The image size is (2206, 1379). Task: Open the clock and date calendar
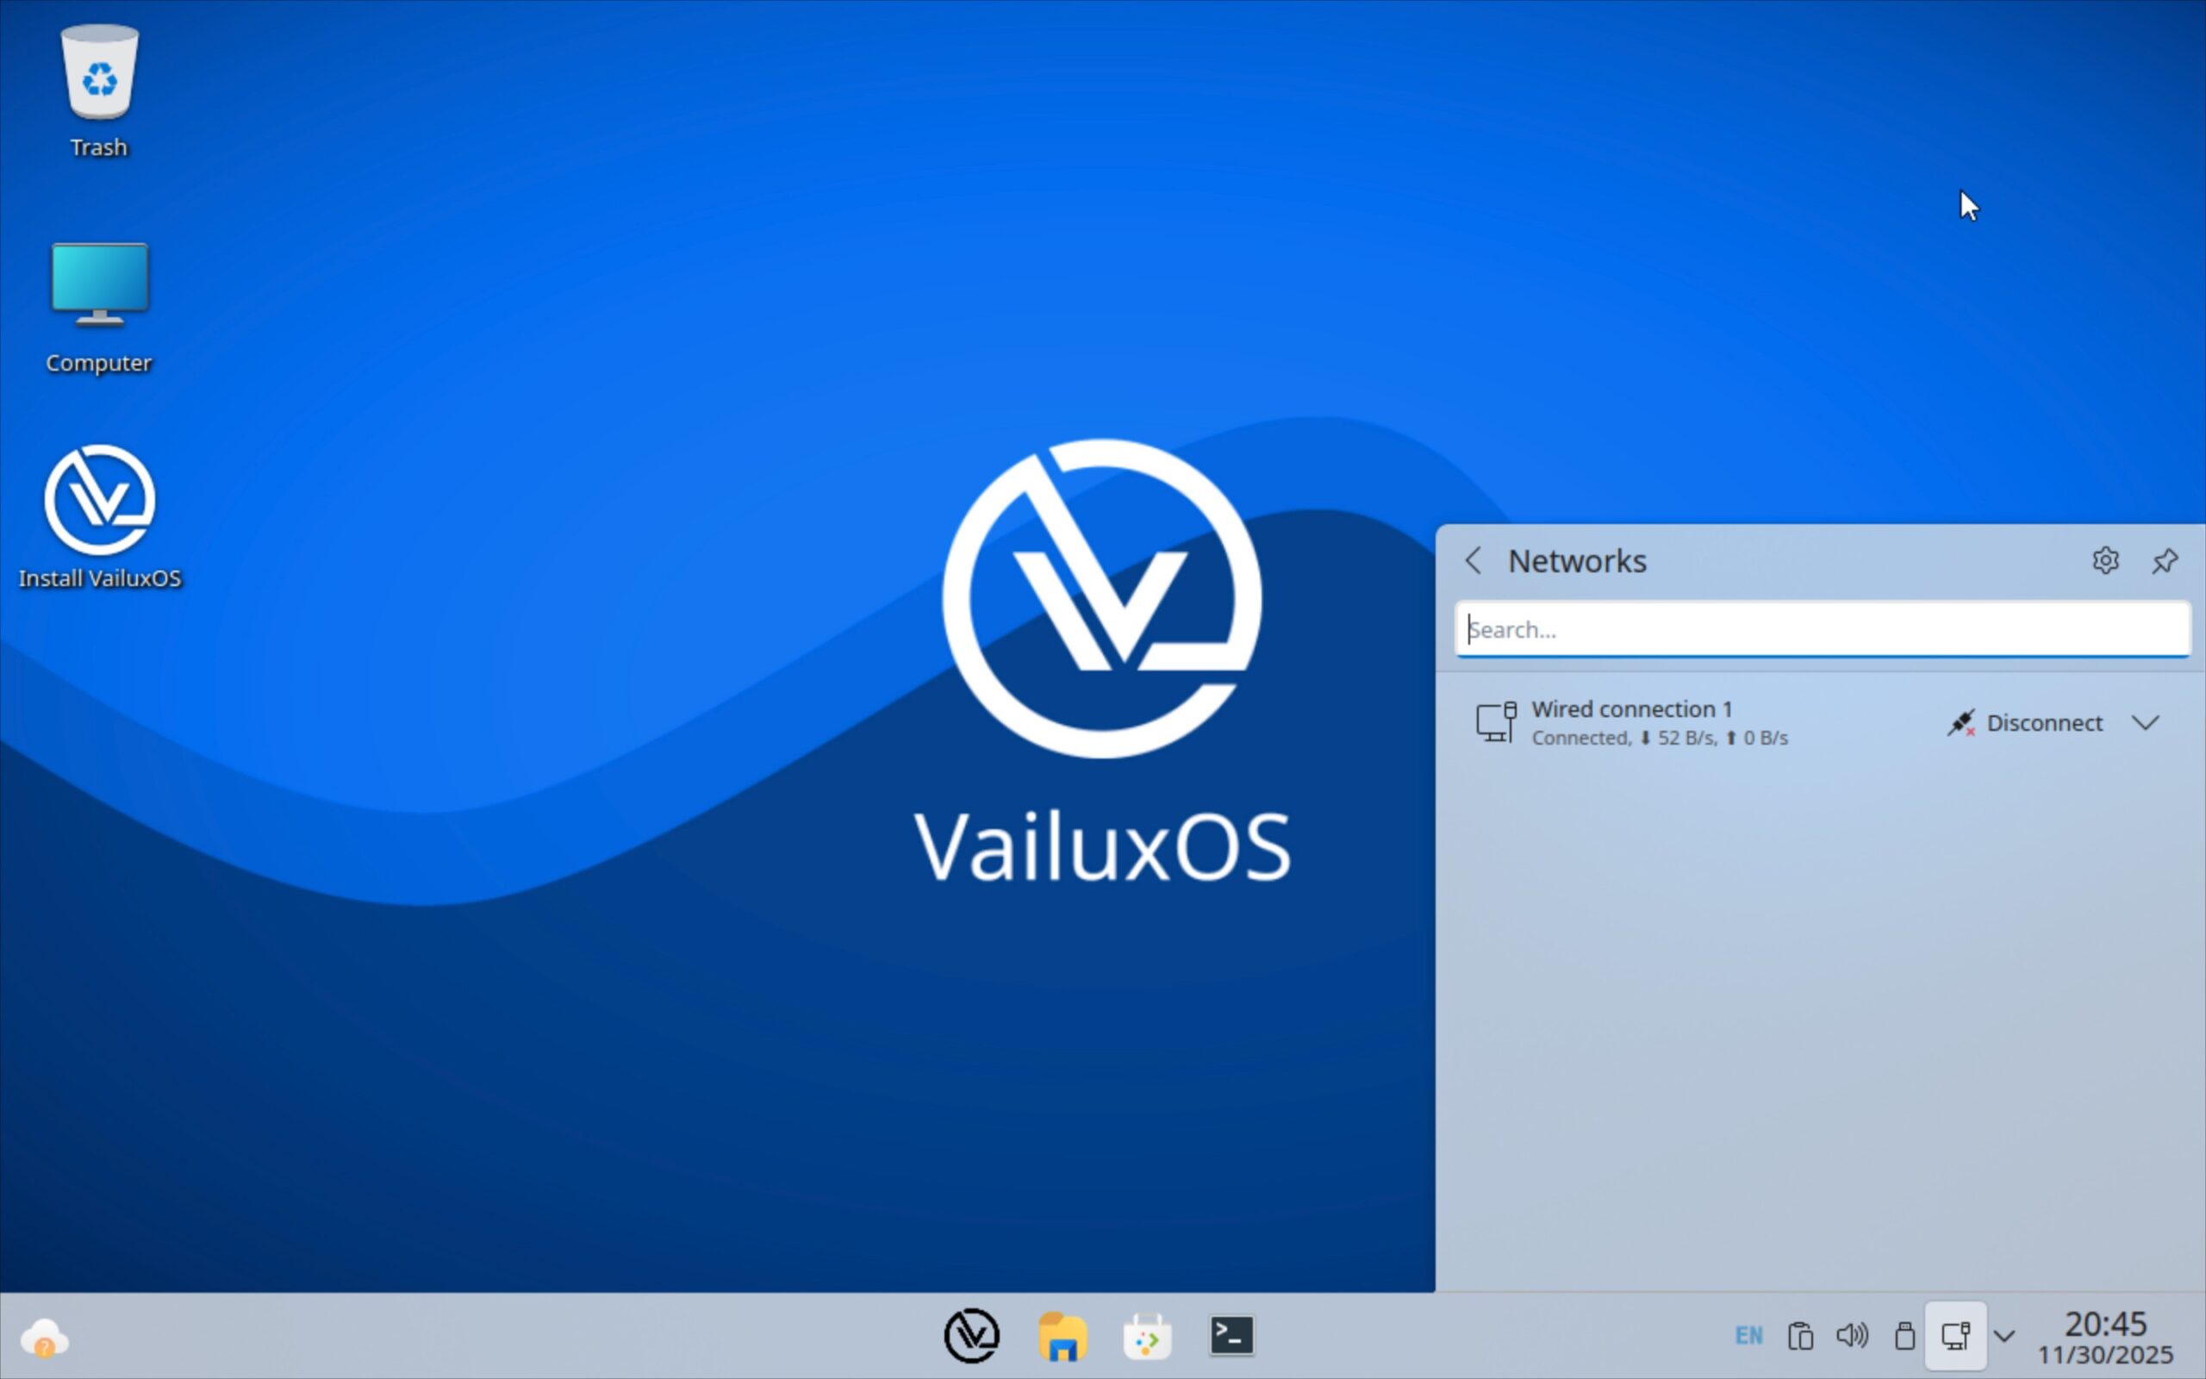click(x=2105, y=1337)
